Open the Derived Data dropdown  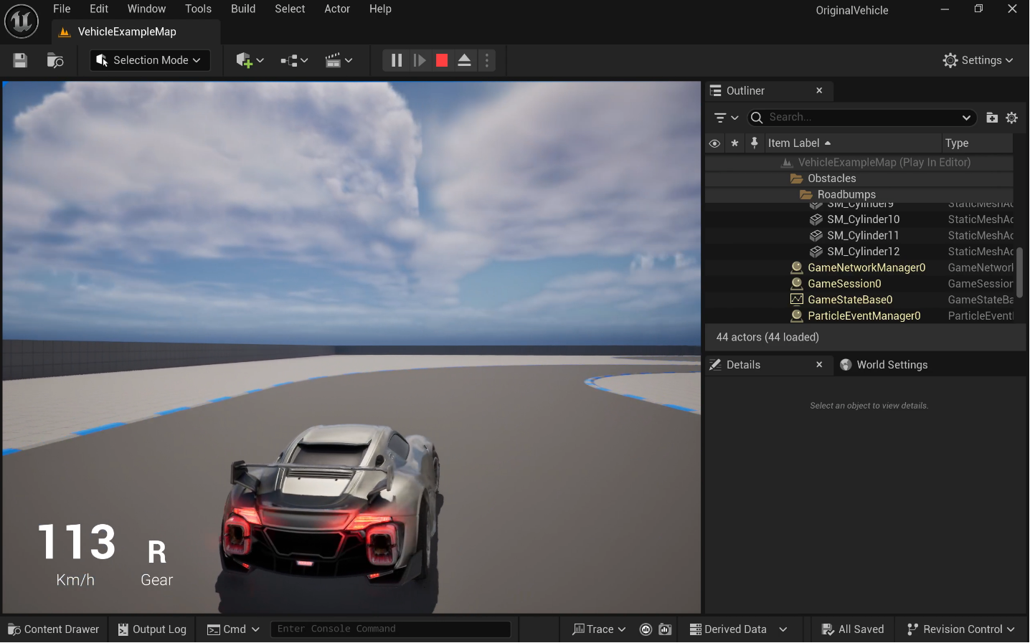738,629
